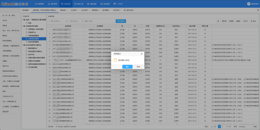The height and width of the screenshot is (130, 260).
Task: Click the refresh icon button
Action: point(218,21)
